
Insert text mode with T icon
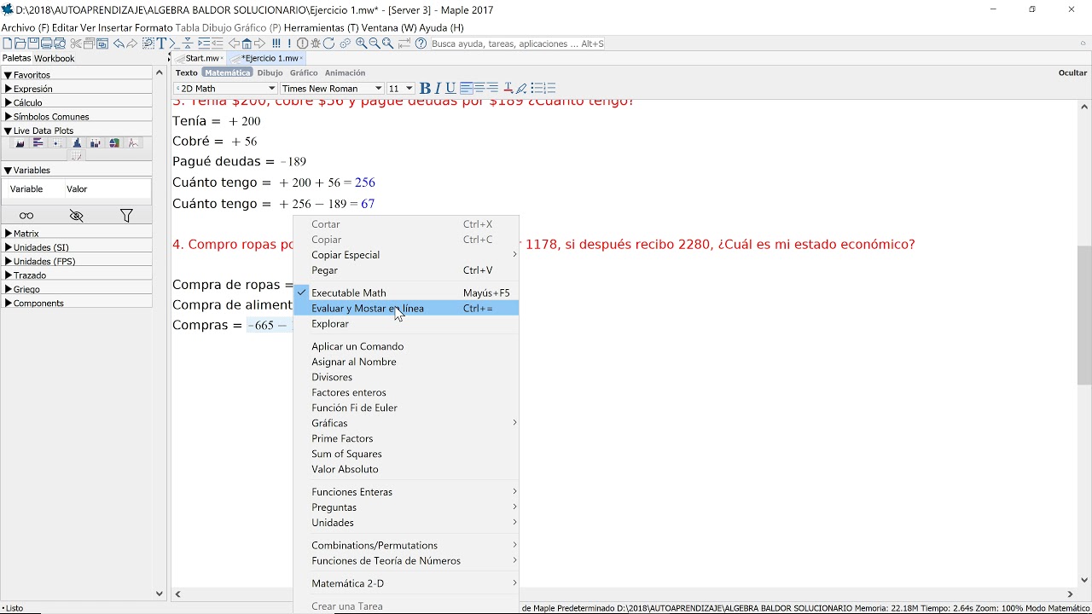161,43
